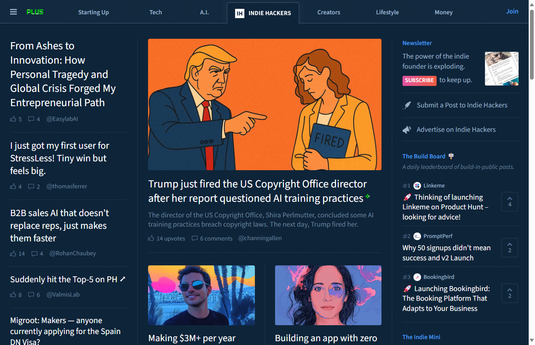Click the IH logo in Indie Hackers tab
The width and height of the screenshot is (535, 345).
click(240, 13)
